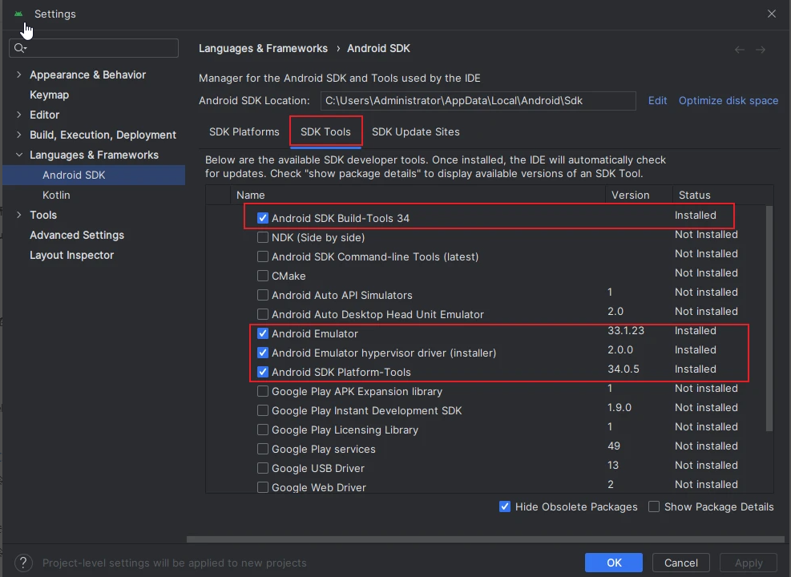Toggle Hide Obsolete Packages checkbox
This screenshot has height=577, width=791.
tap(505, 506)
